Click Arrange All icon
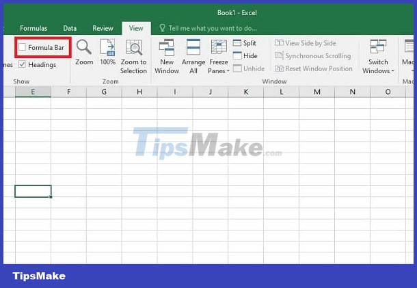 point(193,47)
